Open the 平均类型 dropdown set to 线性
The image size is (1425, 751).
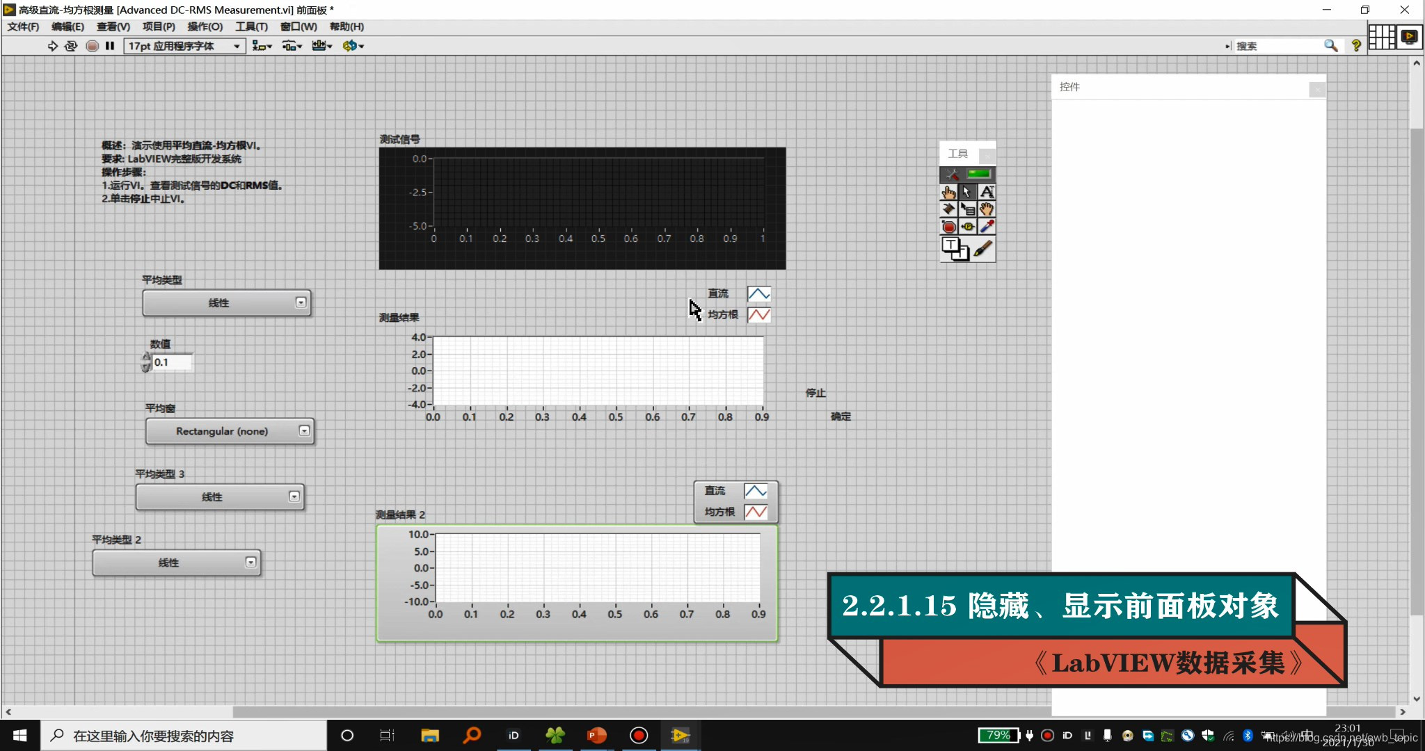click(227, 303)
